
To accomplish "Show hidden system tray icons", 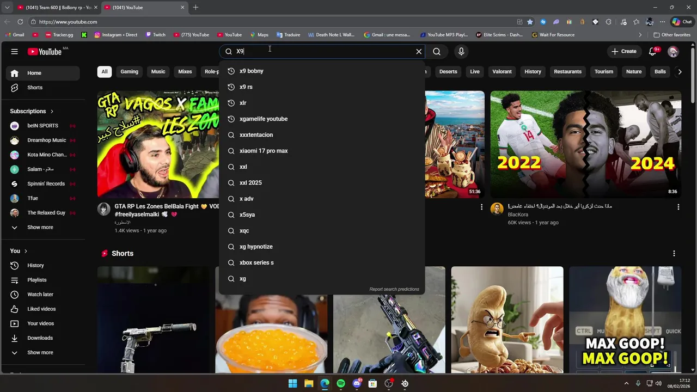I will [x=626, y=384].
